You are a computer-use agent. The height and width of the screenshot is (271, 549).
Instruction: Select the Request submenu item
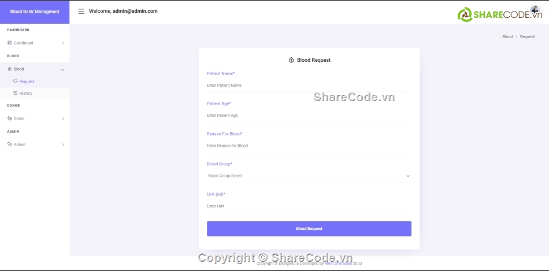click(27, 81)
